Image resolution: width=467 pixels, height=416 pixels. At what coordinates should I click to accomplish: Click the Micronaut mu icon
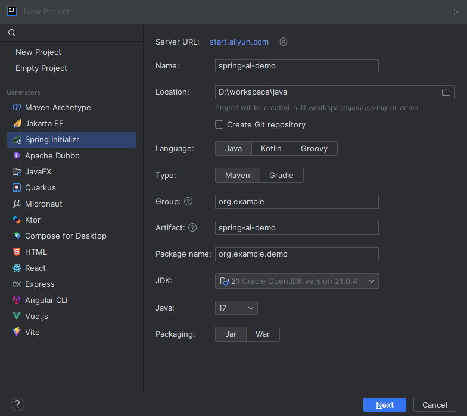pyautogui.click(x=17, y=204)
